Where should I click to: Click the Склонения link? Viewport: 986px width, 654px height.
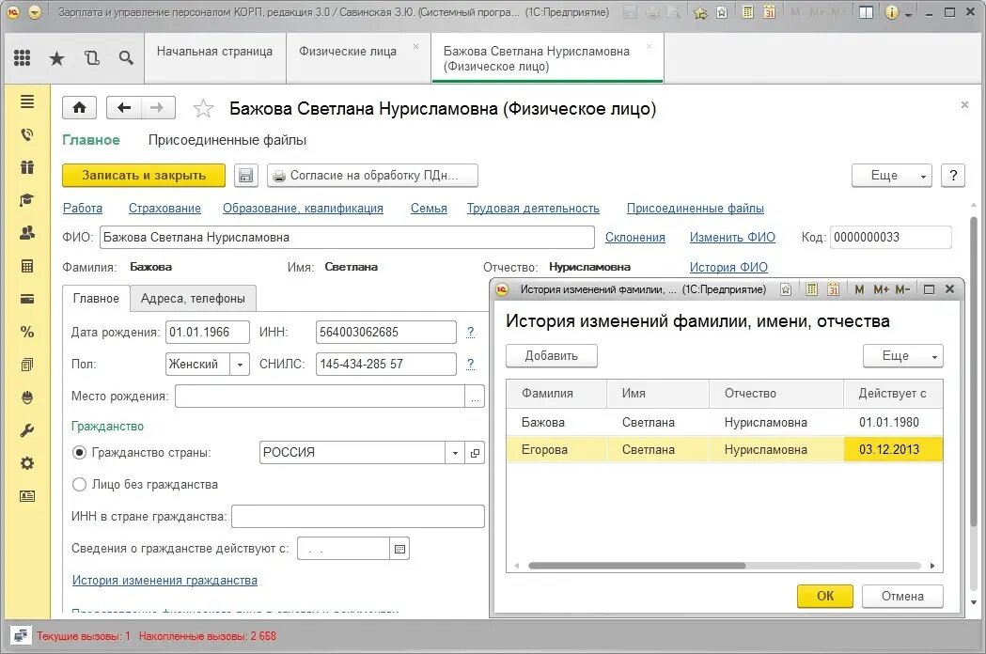coord(635,237)
